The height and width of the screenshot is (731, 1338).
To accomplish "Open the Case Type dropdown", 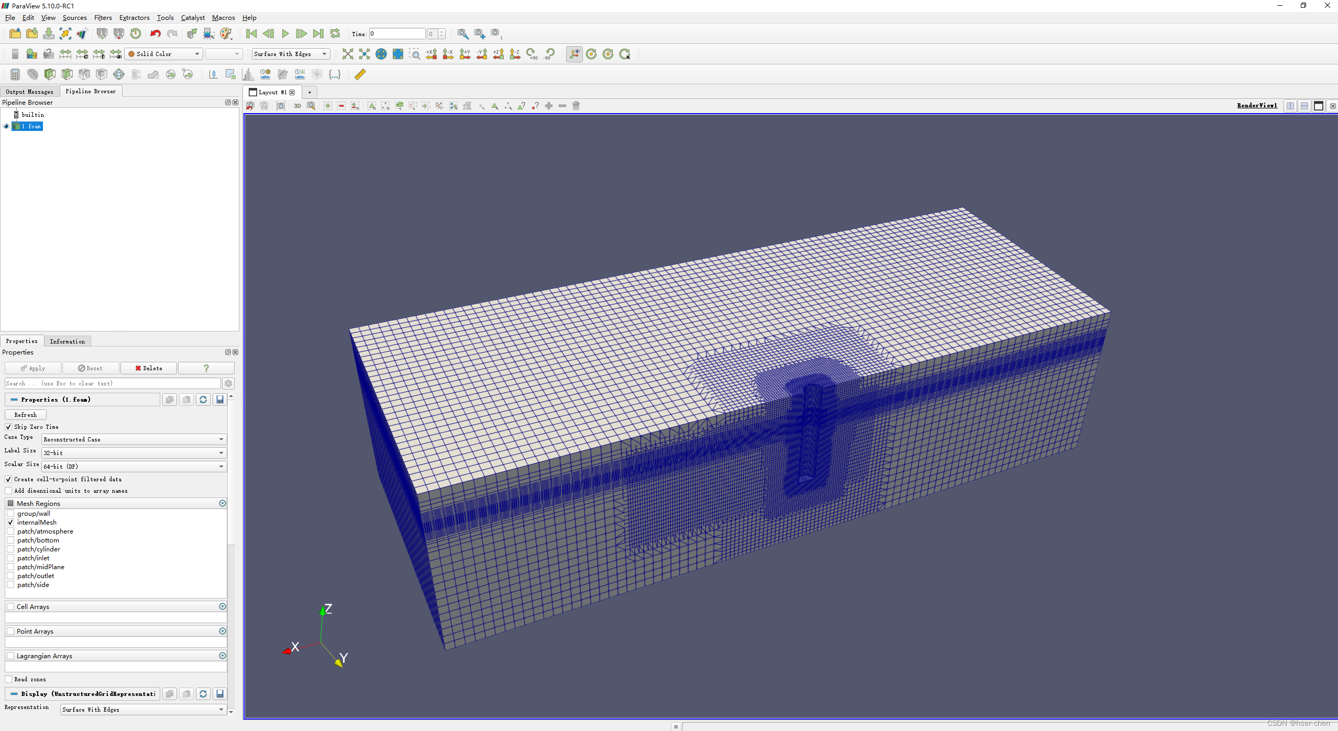I will pos(134,439).
